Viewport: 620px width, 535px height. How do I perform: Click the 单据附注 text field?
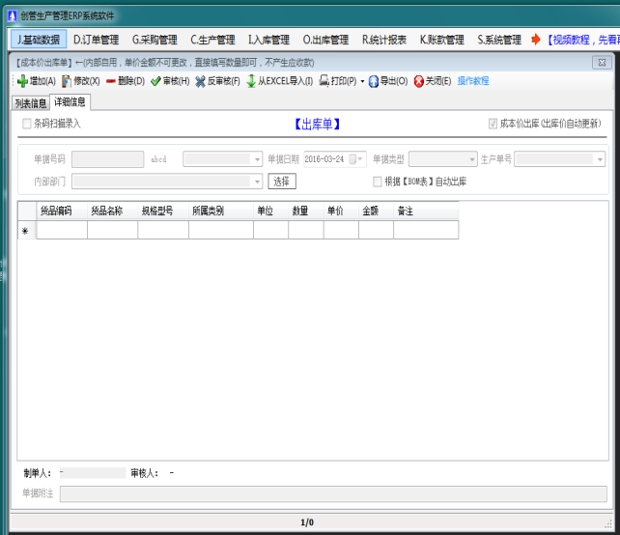click(x=333, y=493)
